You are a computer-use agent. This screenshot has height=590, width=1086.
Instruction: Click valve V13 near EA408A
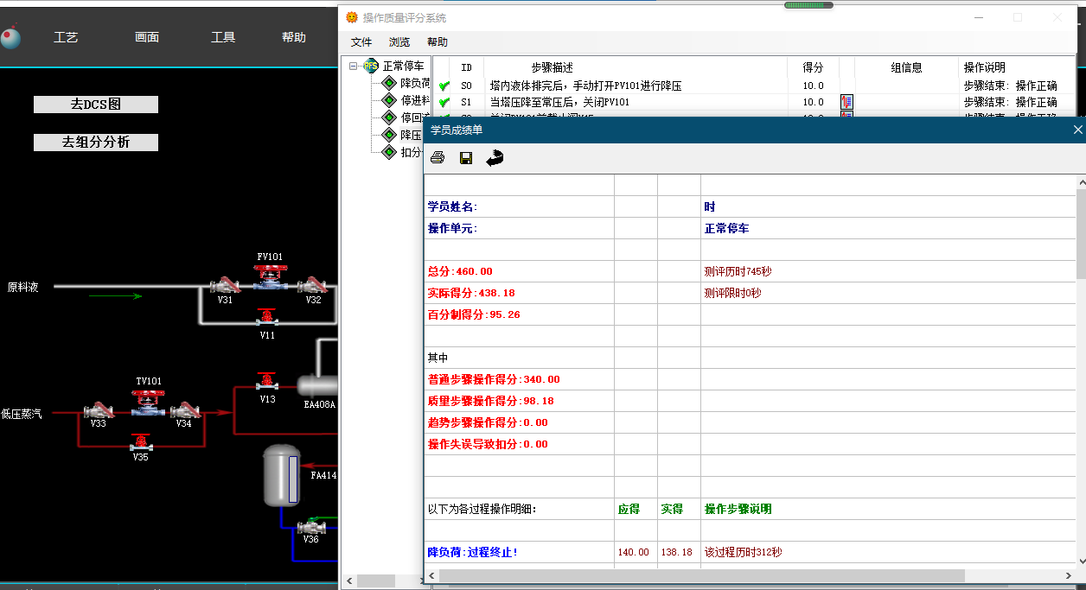(267, 381)
